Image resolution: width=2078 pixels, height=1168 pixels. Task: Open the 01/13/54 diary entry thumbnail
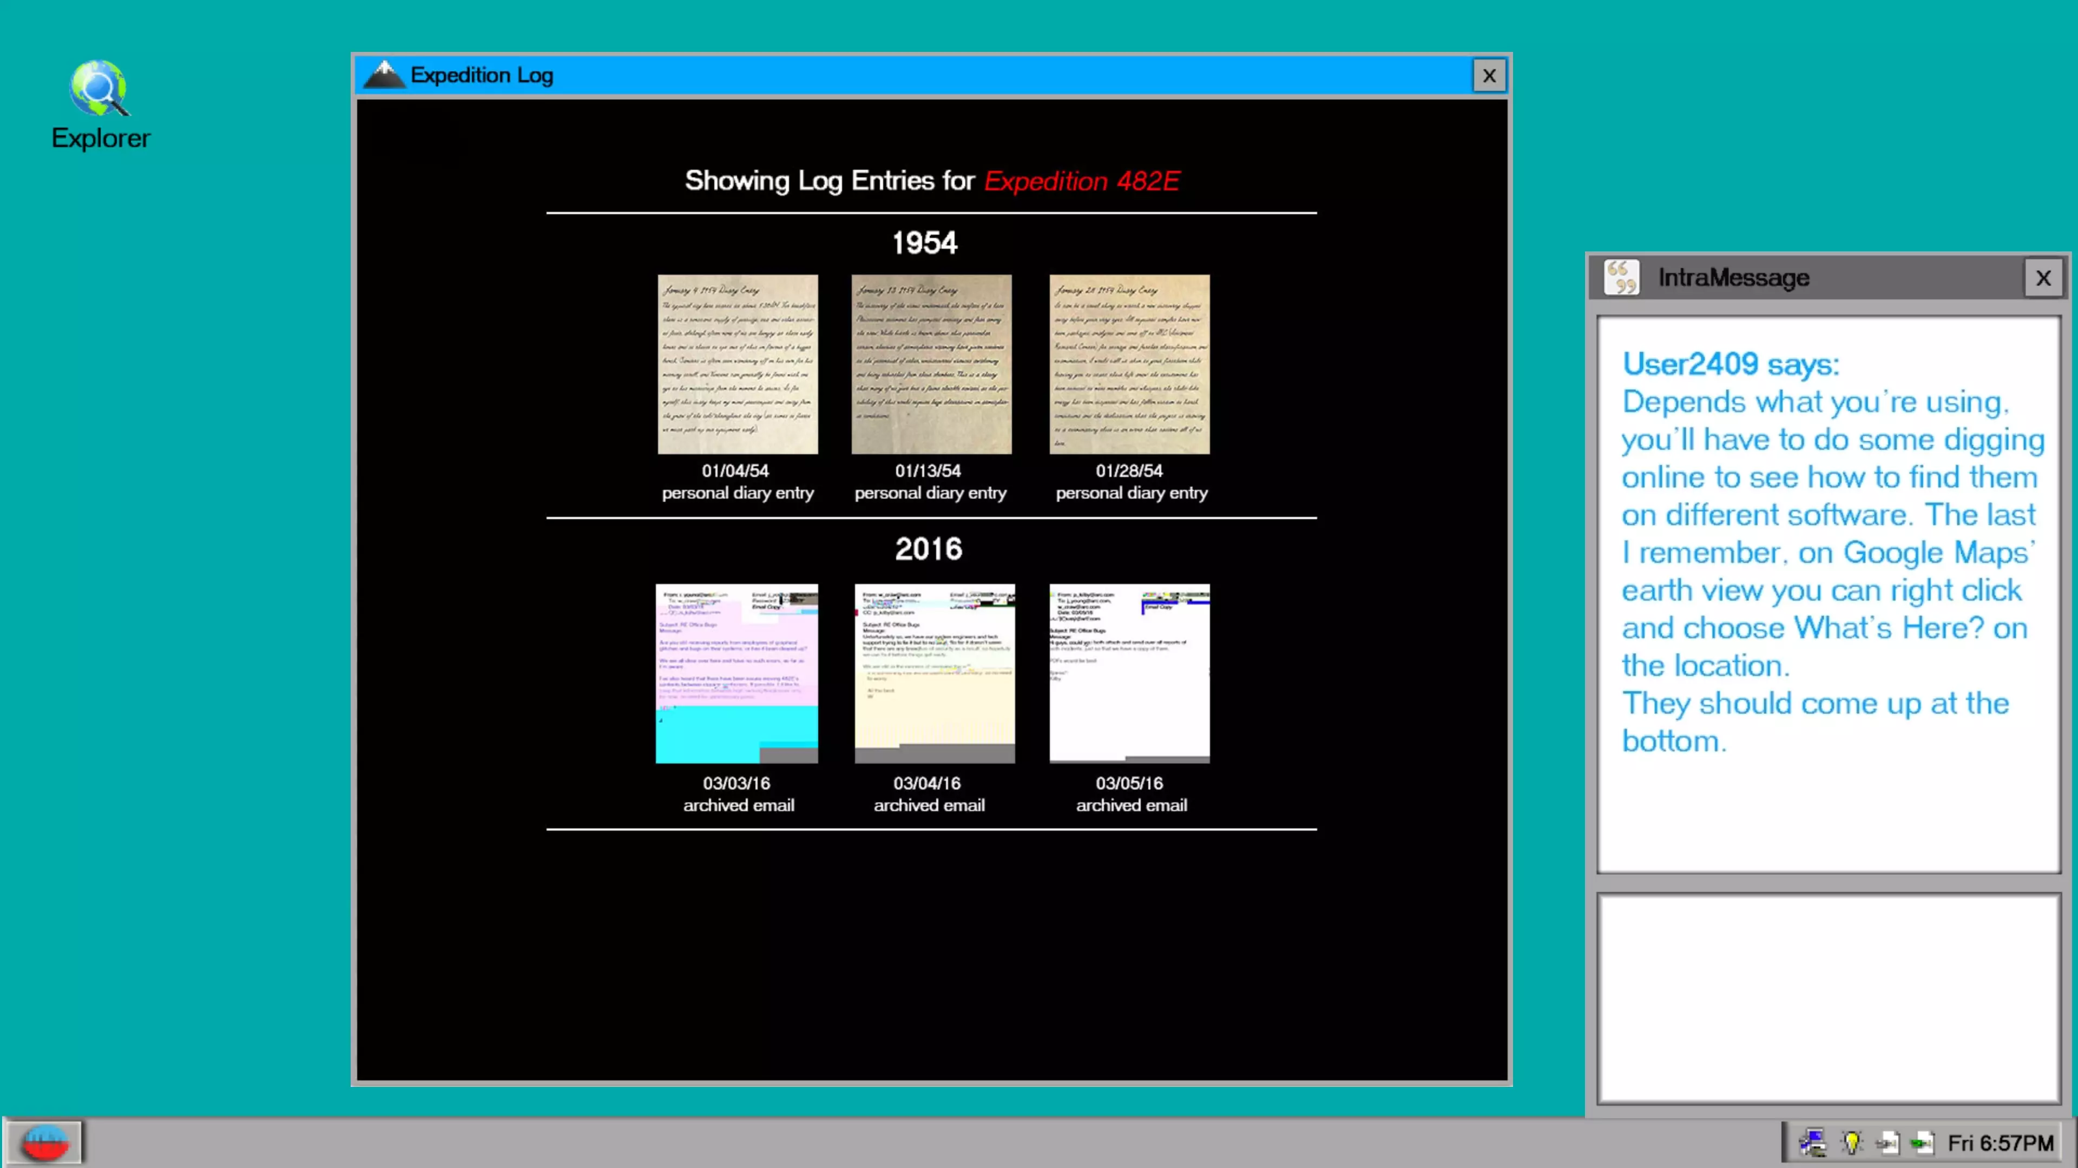931,364
